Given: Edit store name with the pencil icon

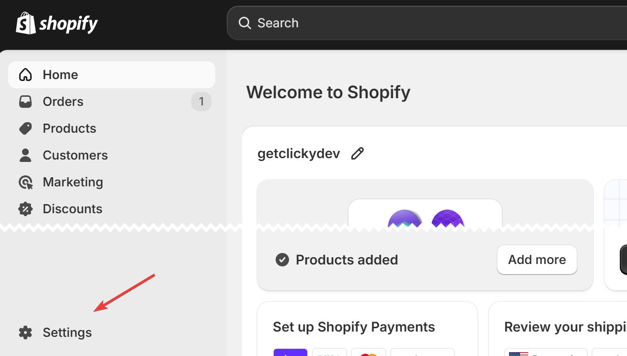Looking at the screenshot, I should coord(357,153).
